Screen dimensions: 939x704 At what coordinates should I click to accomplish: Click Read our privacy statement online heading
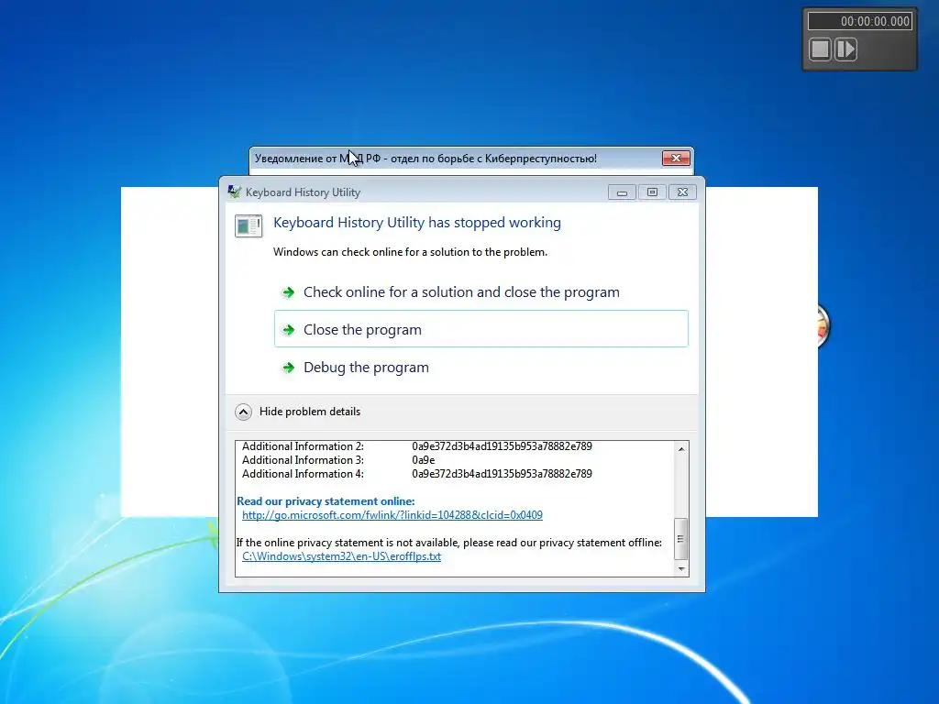(x=326, y=501)
